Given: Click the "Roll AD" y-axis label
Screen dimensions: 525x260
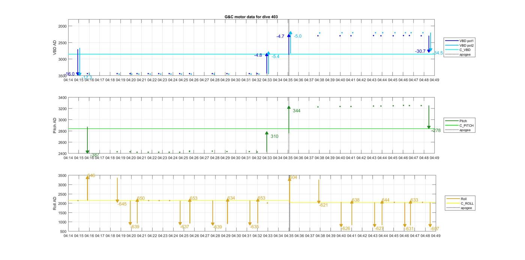Looking at the screenshot, I should pyautogui.click(x=55, y=203).
